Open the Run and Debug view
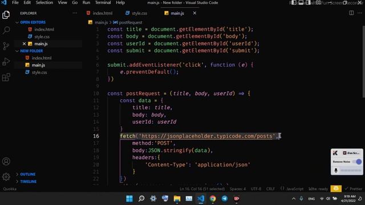365x205 pixels. point(6,61)
